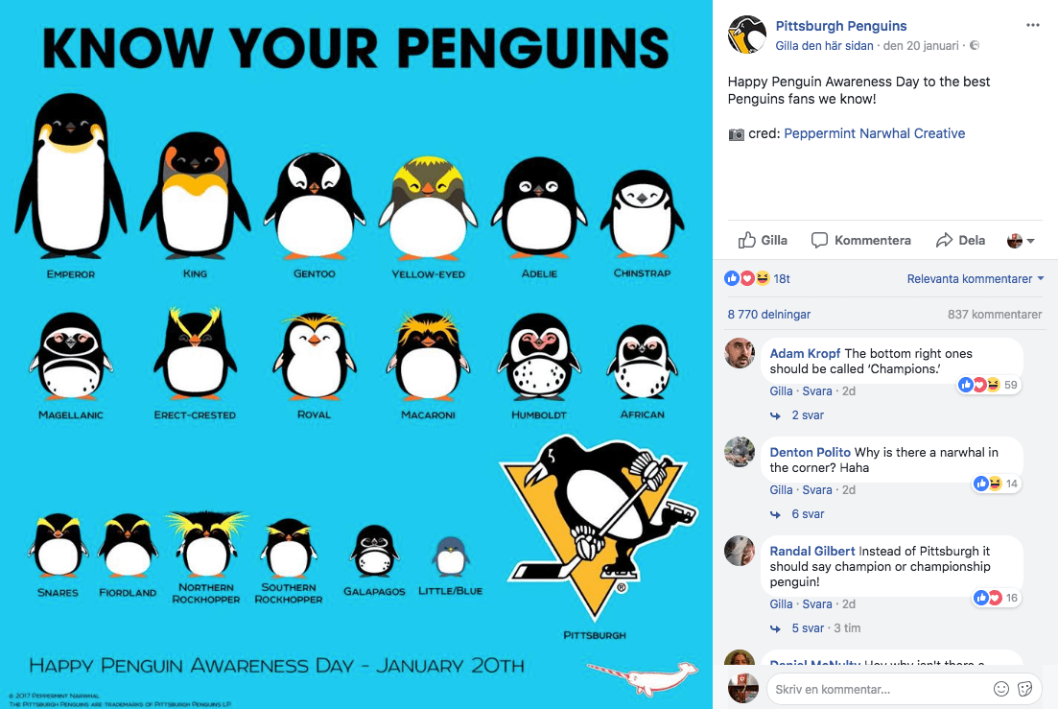The height and width of the screenshot is (709, 1058).
Task: Expand the 6 svar replies under Denton Polito
Action: 807,514
